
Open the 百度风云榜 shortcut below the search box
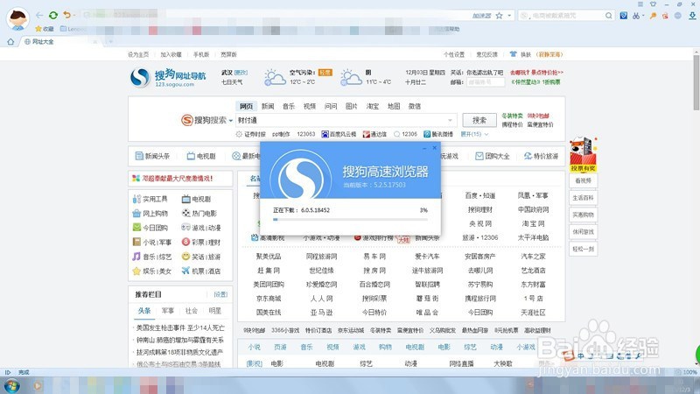pos(339,134)
